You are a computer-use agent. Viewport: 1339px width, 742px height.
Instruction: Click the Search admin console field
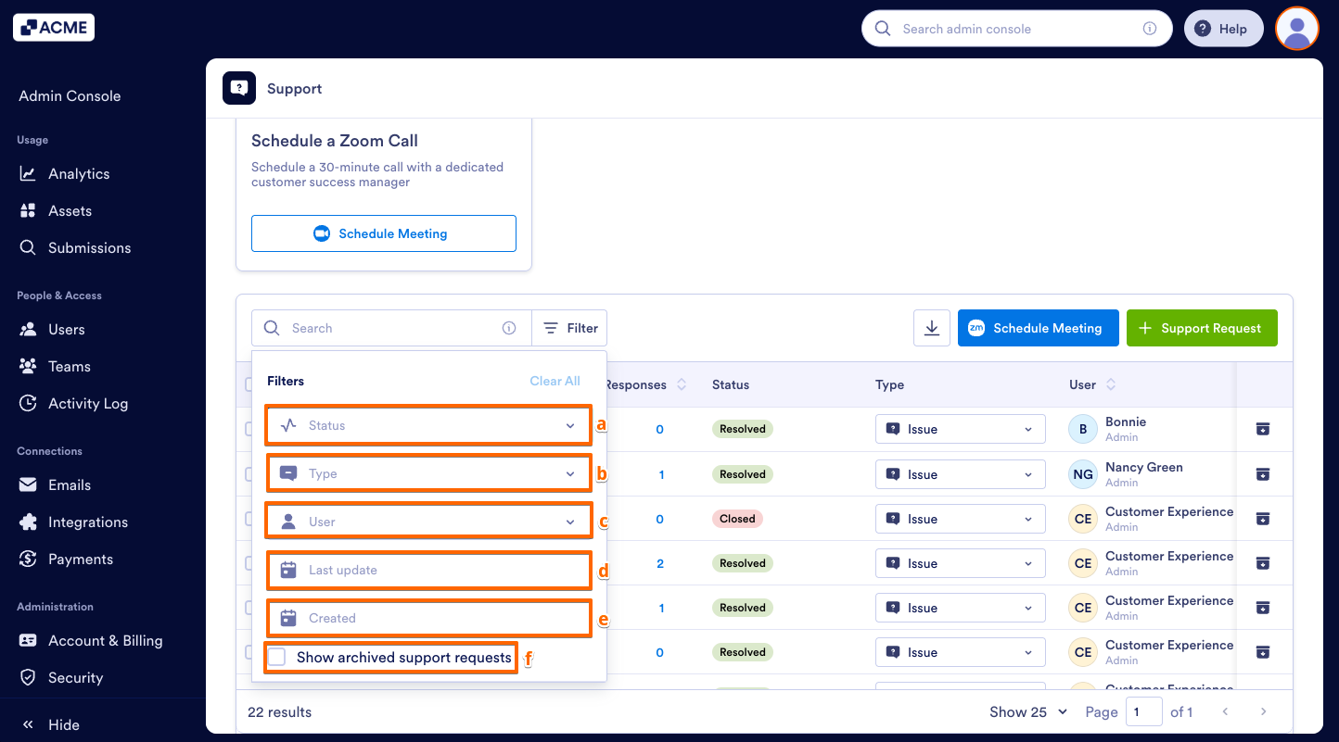(x=1016, y=29)
